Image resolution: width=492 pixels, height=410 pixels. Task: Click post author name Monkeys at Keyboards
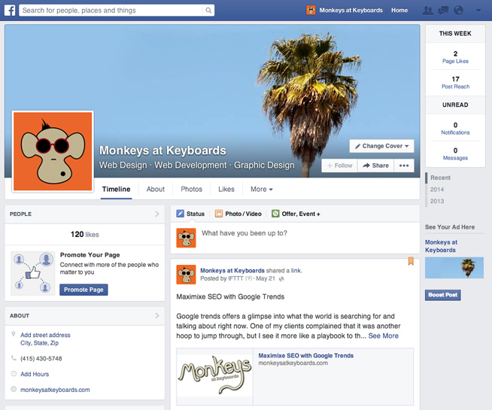(232, 270)
